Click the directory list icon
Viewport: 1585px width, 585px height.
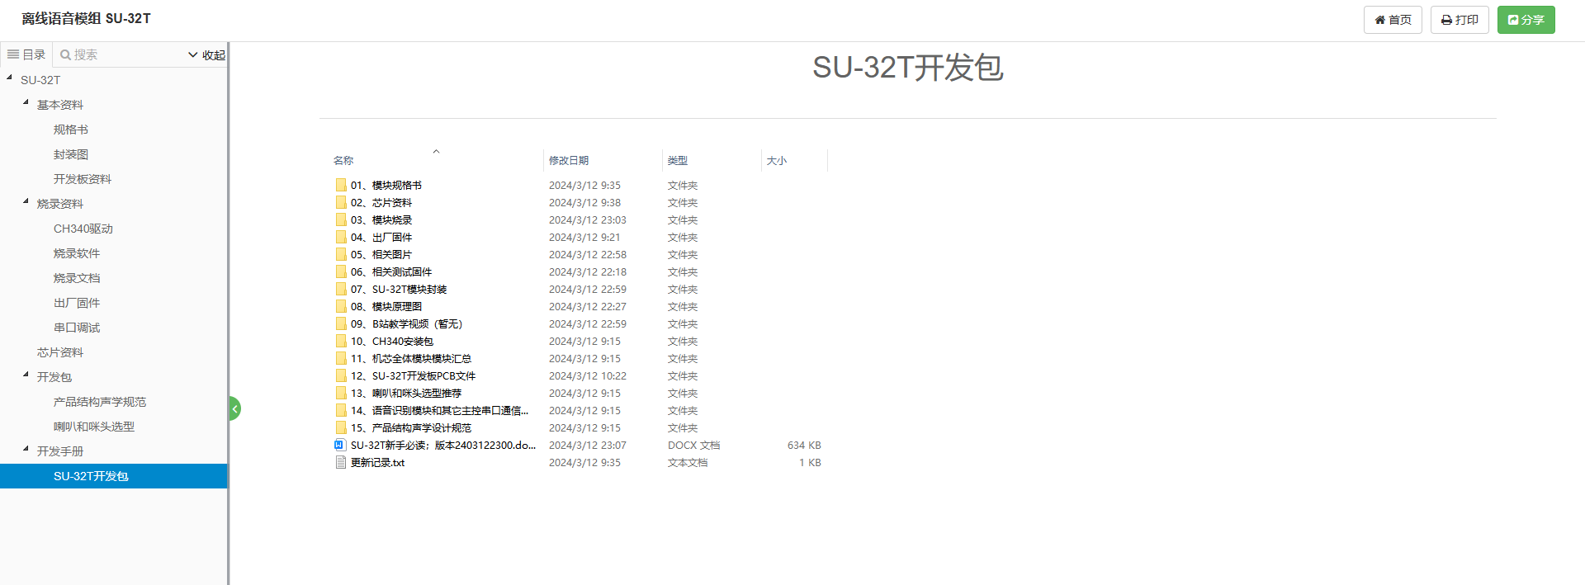pyautogui.click(x=13, y=54)
